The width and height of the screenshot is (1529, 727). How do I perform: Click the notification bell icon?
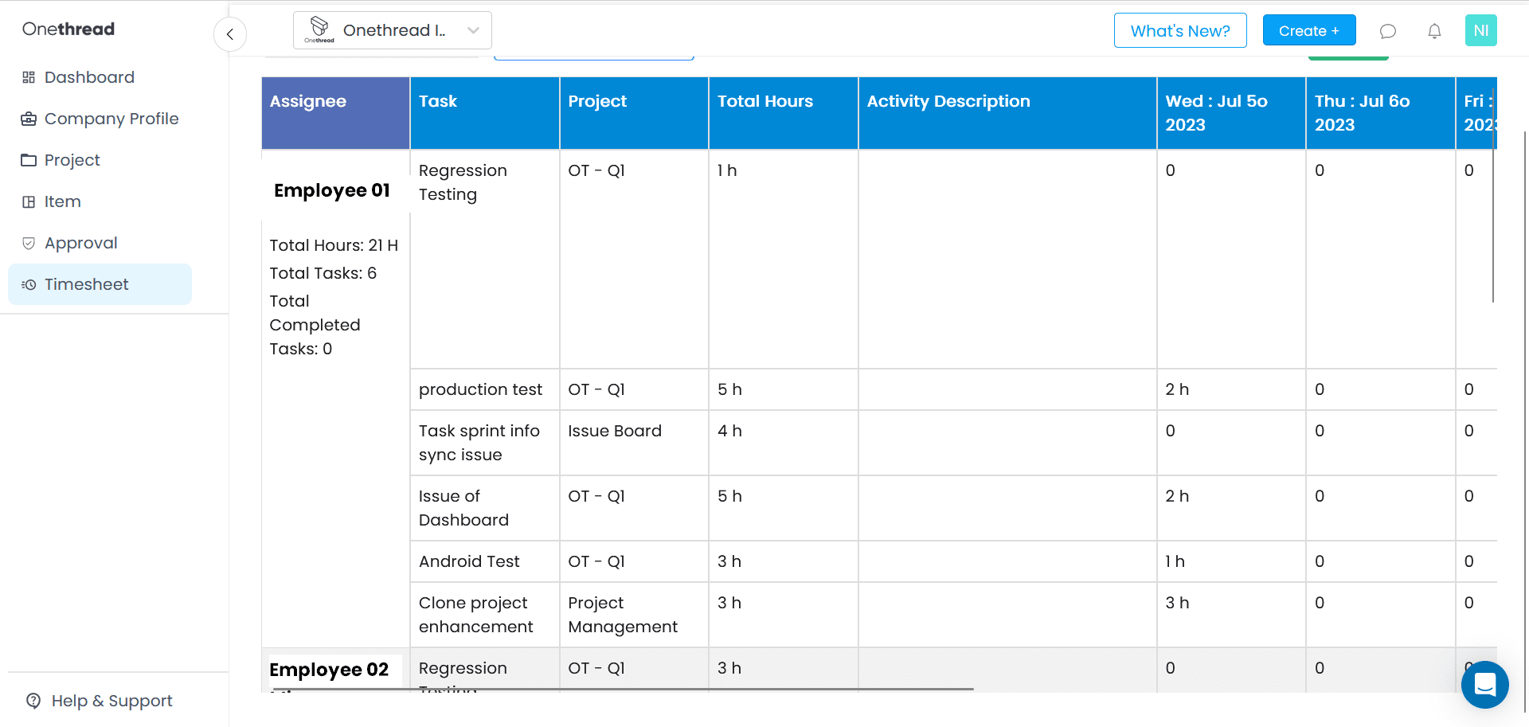(1434, 30)
